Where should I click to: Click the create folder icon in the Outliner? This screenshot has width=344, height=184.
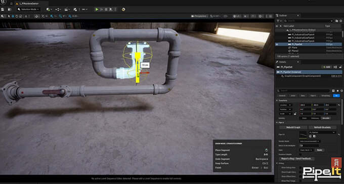coord(337,21)
